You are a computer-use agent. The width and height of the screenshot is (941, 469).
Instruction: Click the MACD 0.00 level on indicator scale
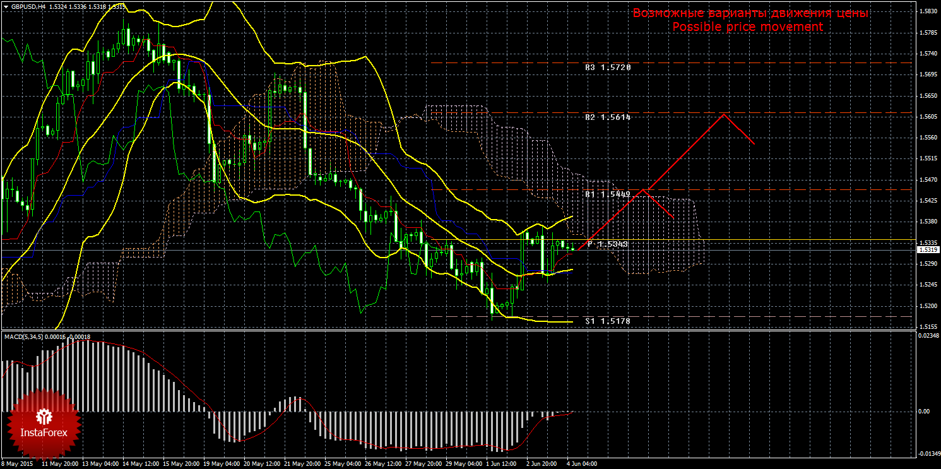(923, 412)
